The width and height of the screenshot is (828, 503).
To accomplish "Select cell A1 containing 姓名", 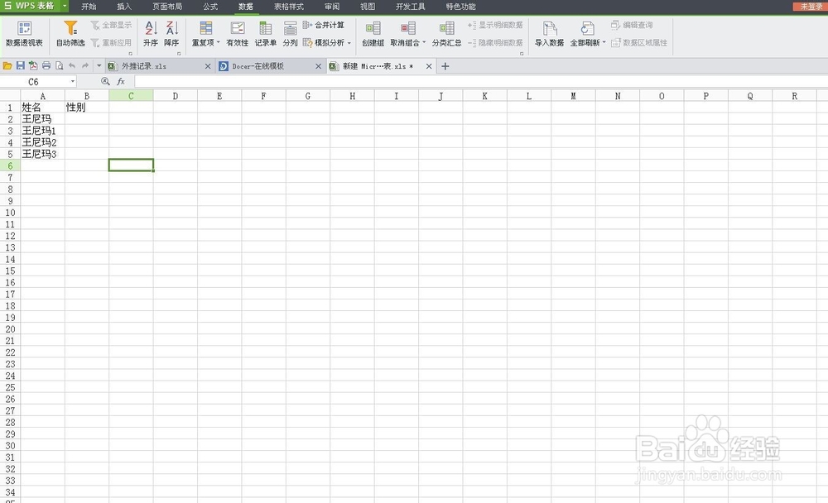I will pos(43,108).
